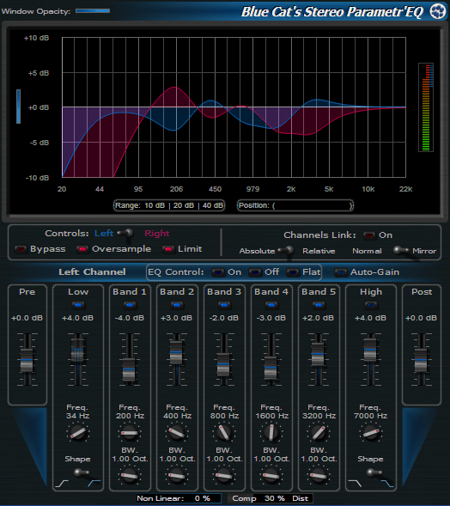Click the Band 3 bandwidth knob

pyautogui.click(x=224, y=475)
